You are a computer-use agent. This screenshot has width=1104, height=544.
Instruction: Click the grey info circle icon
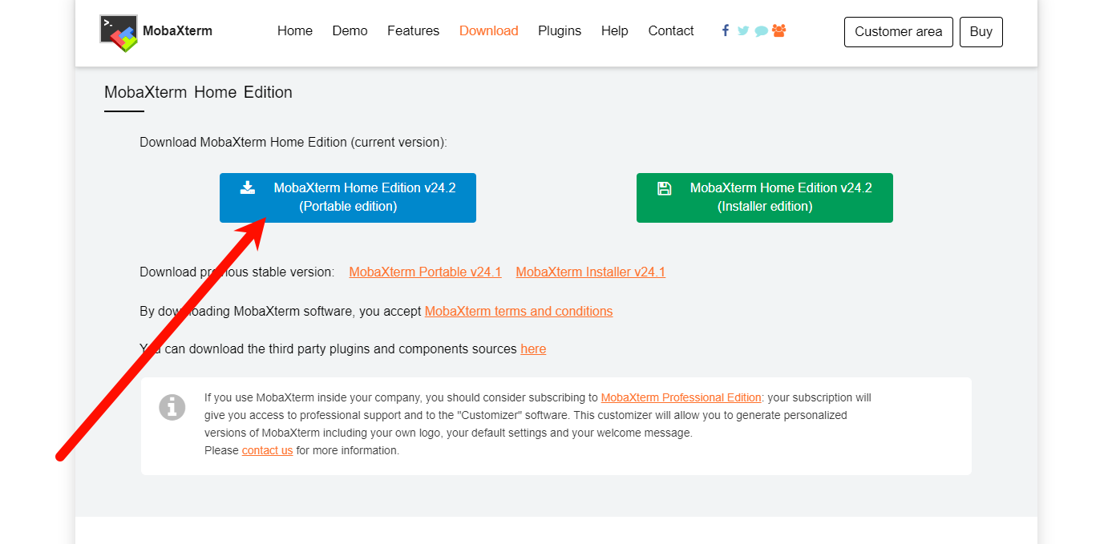click(172, 407)
